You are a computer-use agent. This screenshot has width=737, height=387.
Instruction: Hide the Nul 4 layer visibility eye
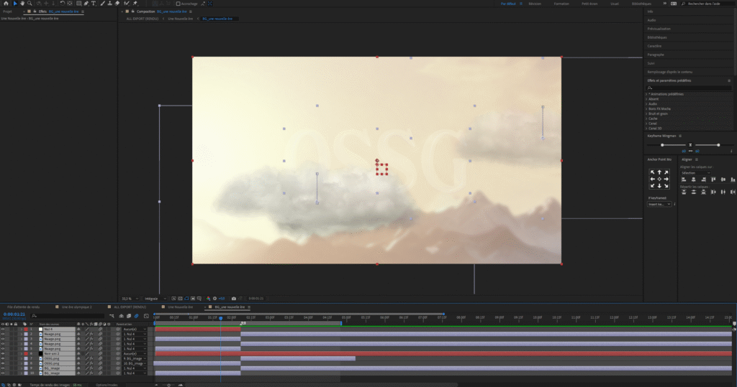pos(3,329)
